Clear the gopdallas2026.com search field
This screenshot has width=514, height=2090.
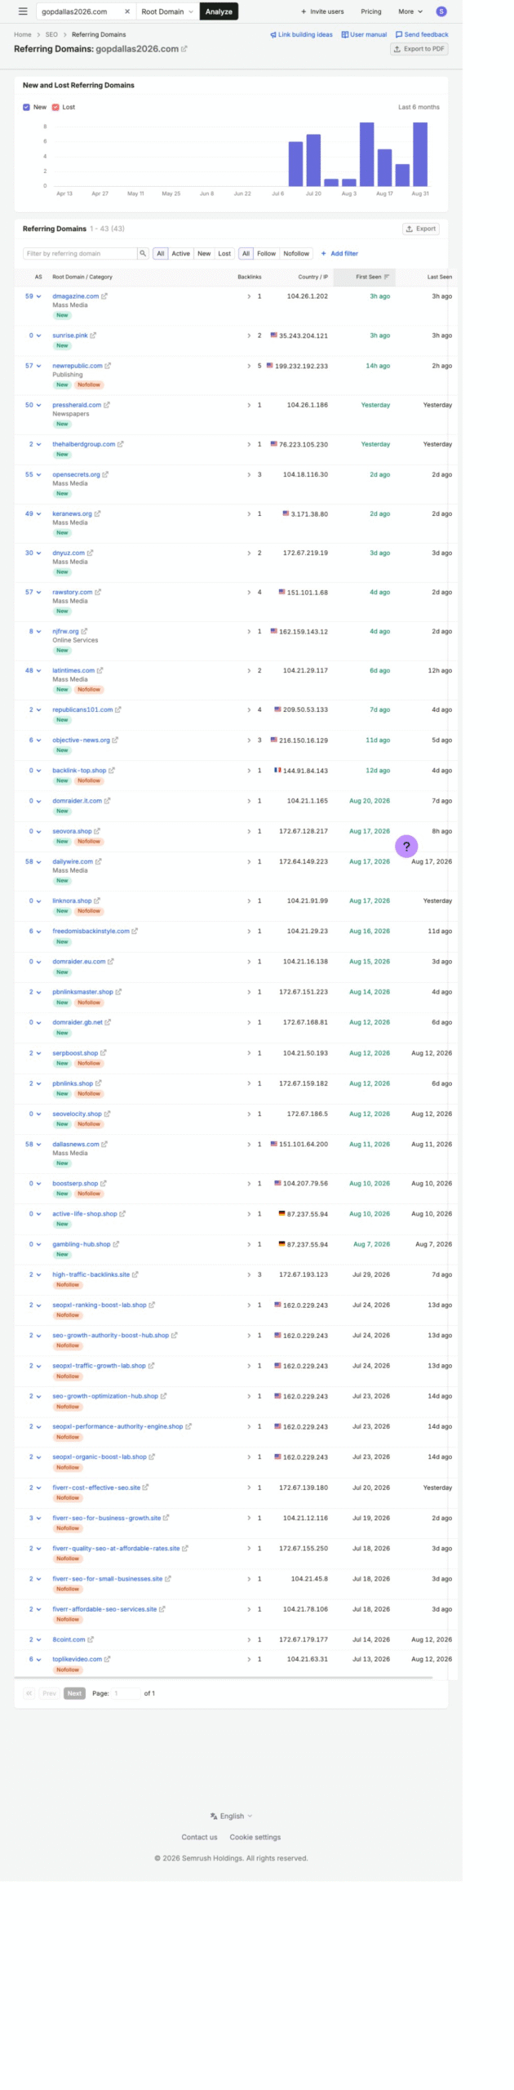coord(127,11)
